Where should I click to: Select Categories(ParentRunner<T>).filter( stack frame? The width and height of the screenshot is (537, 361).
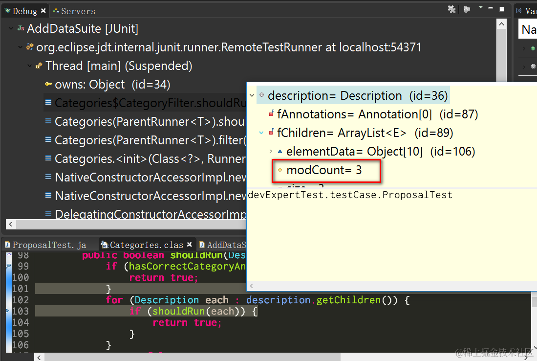150,140
